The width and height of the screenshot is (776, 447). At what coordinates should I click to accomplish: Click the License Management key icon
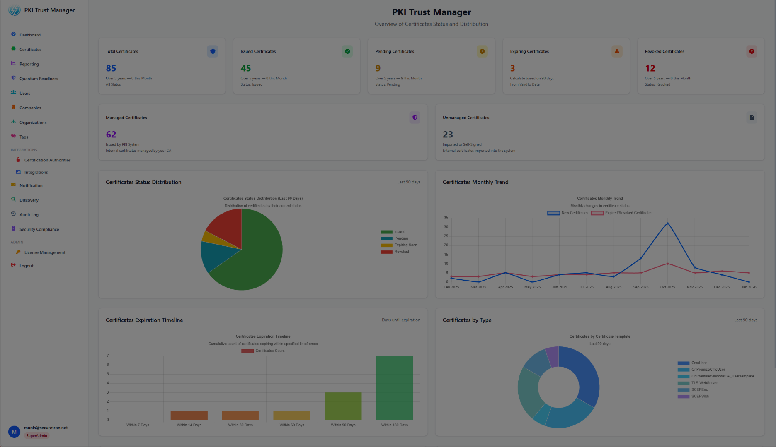tap(18, 252)
